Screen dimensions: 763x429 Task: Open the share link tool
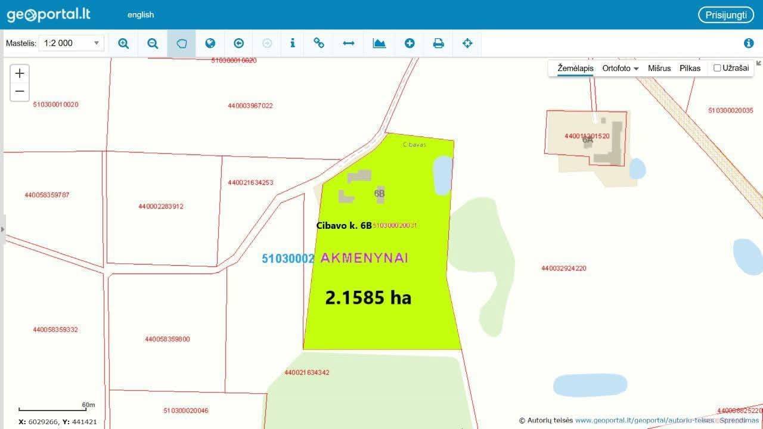click(x=319, y=43)
